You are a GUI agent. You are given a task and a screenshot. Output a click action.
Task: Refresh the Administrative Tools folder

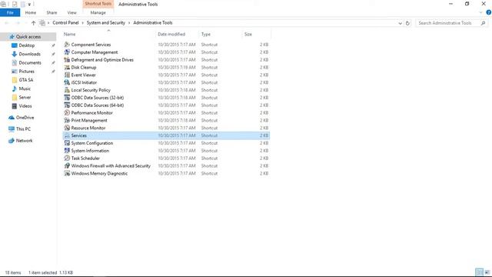[407, 23]
